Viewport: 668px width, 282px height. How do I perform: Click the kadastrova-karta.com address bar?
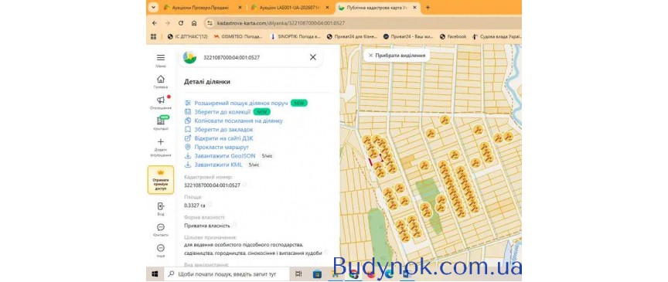tap(362, 23)
